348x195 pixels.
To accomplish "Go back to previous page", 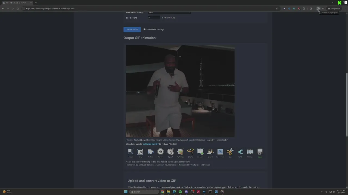I will click(3, 8).
